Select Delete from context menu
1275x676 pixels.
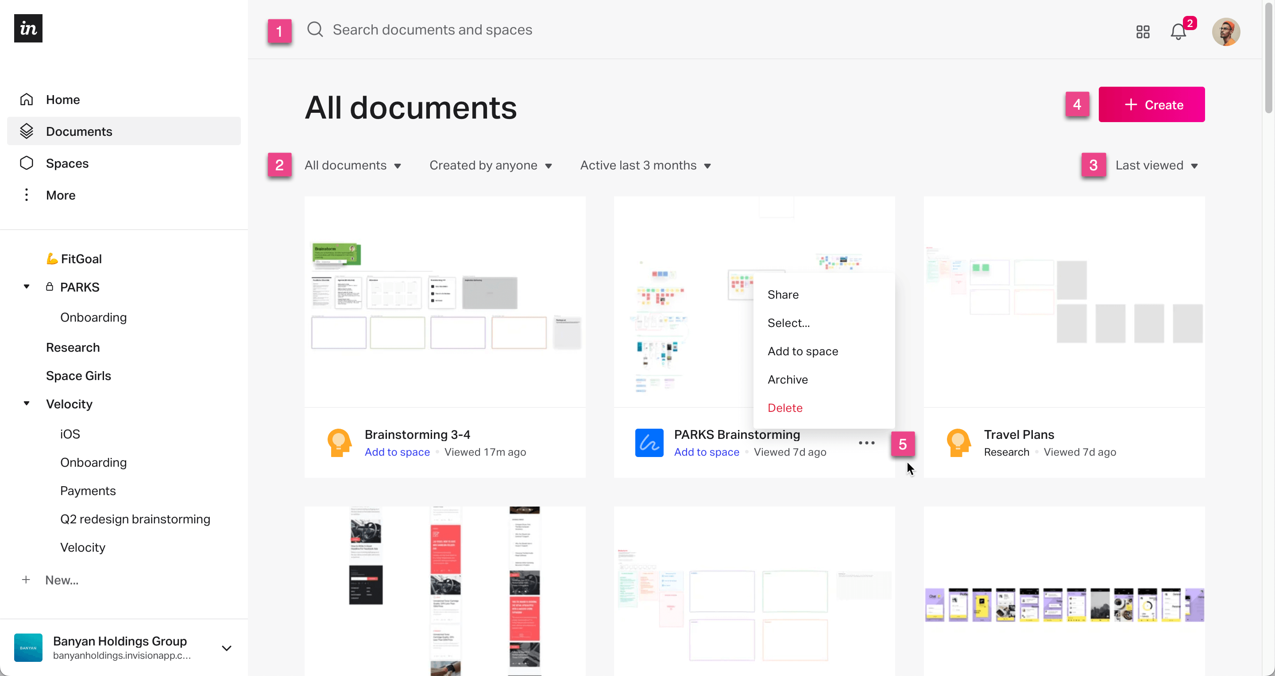coord(784,407)
